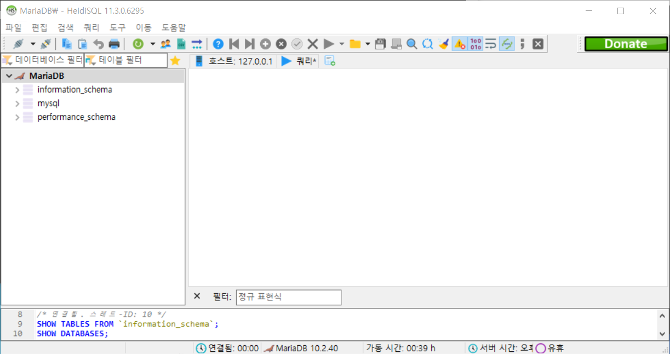Switch to the 호스트: 127.0.0.1 tab

tap(234, 61)
